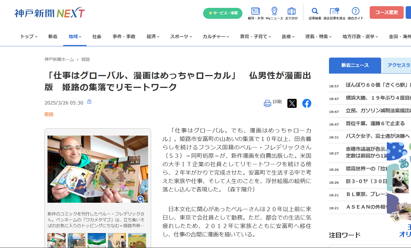Select the first gallery thumbnail

coord(56,240)
